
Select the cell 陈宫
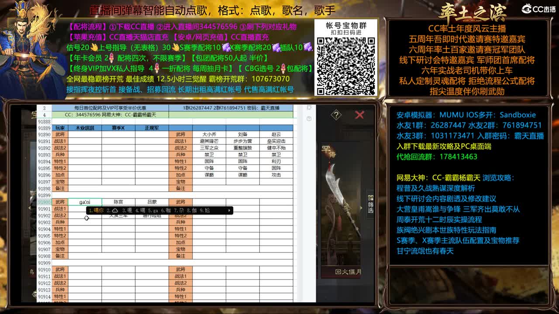(118, 202)
